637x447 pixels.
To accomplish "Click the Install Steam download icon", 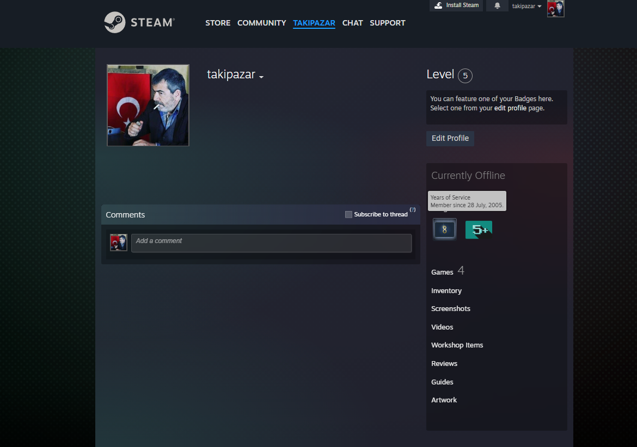I will click(x=438, y=5).
